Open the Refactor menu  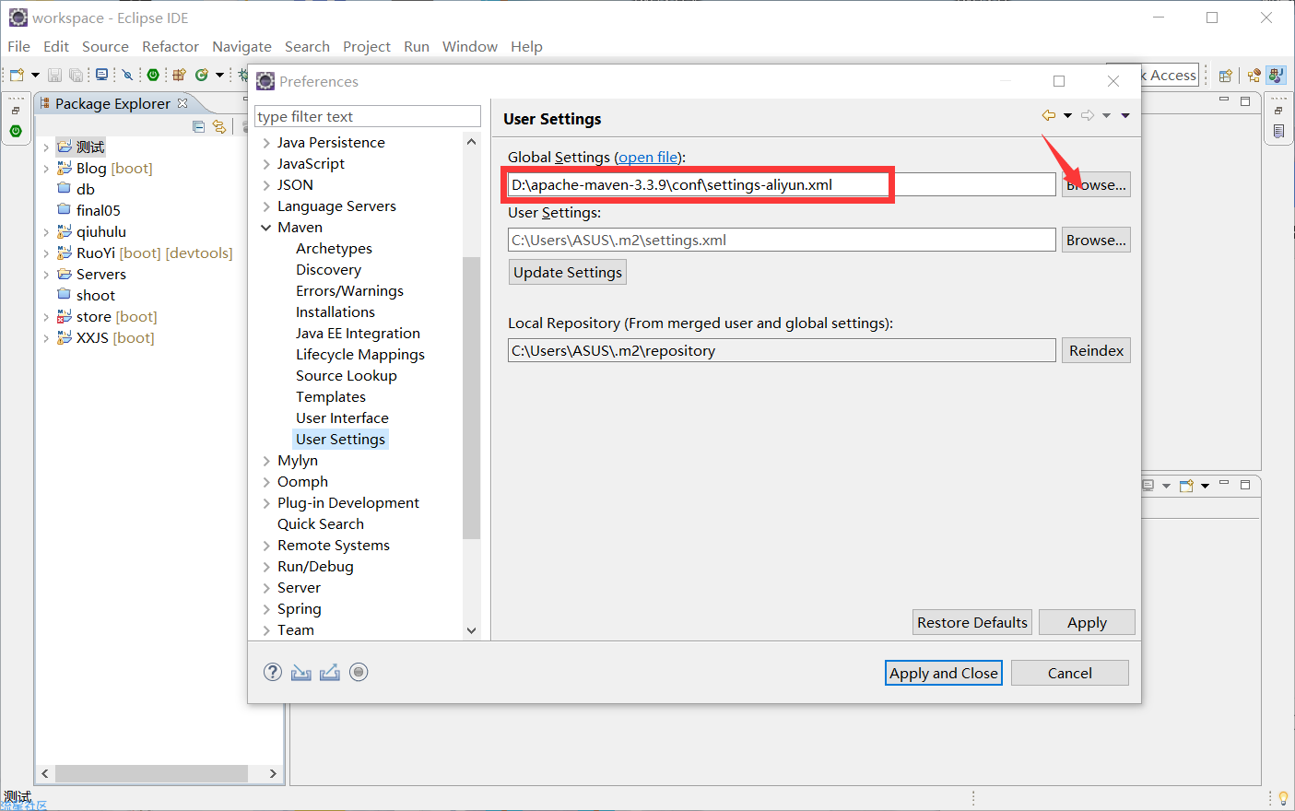[171, 46]
